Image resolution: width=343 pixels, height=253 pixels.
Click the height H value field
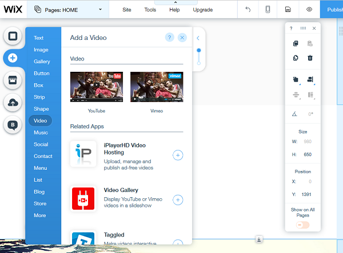308,154
